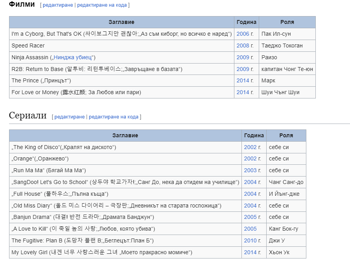Click 'редактиране' link beside Филми heading

(x=58, y=5)
